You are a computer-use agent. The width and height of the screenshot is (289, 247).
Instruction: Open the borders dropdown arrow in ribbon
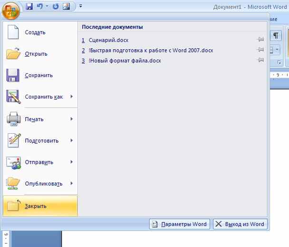pyautogui.click(x=277, y=49)
